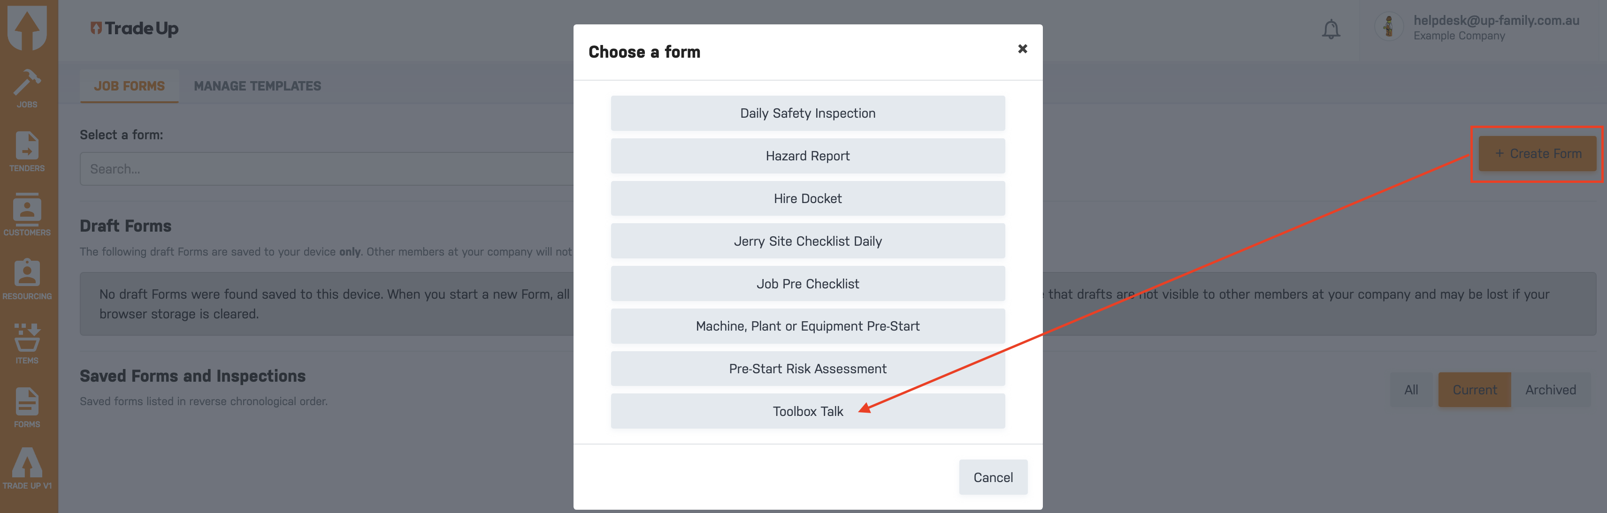The image size is (1607, 513).
Task: Switch to Manage Templates tab
Action: [257, 86]
